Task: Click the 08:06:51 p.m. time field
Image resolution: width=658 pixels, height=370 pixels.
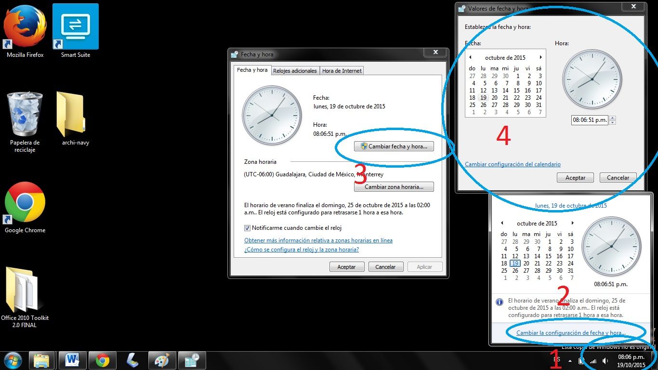Action: [x=590, y=120]
